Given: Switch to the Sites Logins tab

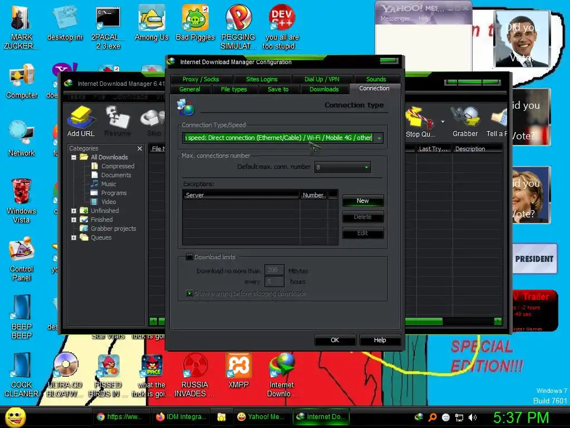Looking at the screenshot, I should tap(262, 79).
